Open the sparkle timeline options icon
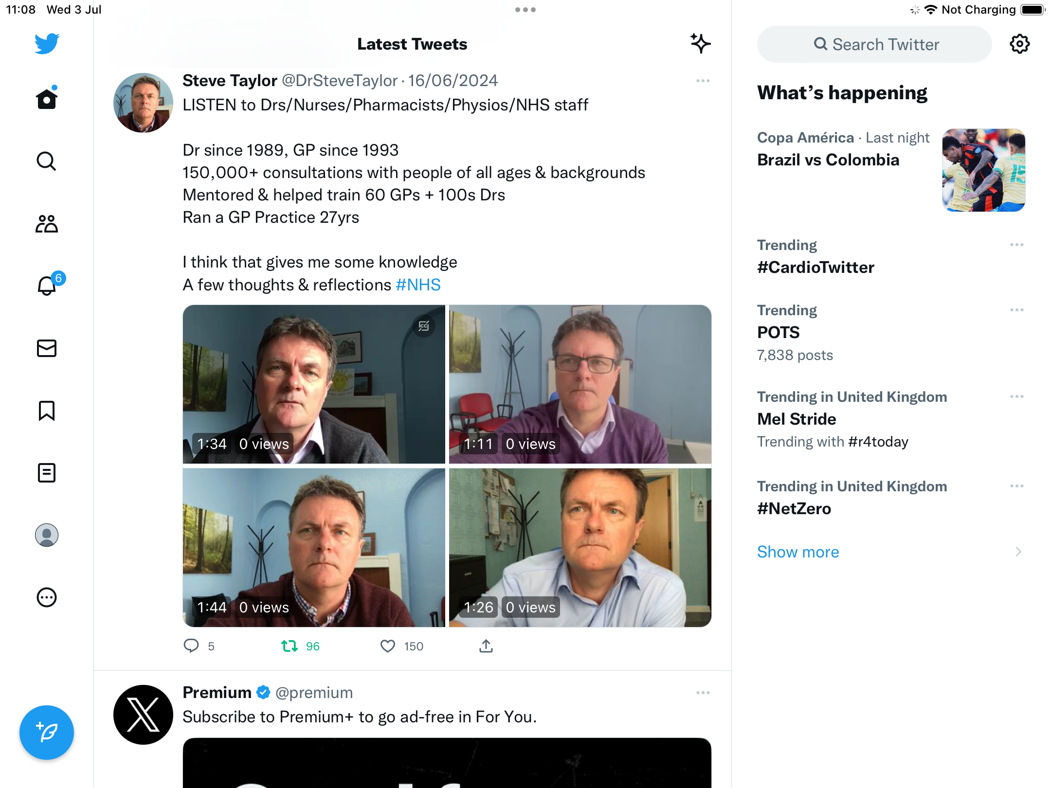 [x=700, y=44]
